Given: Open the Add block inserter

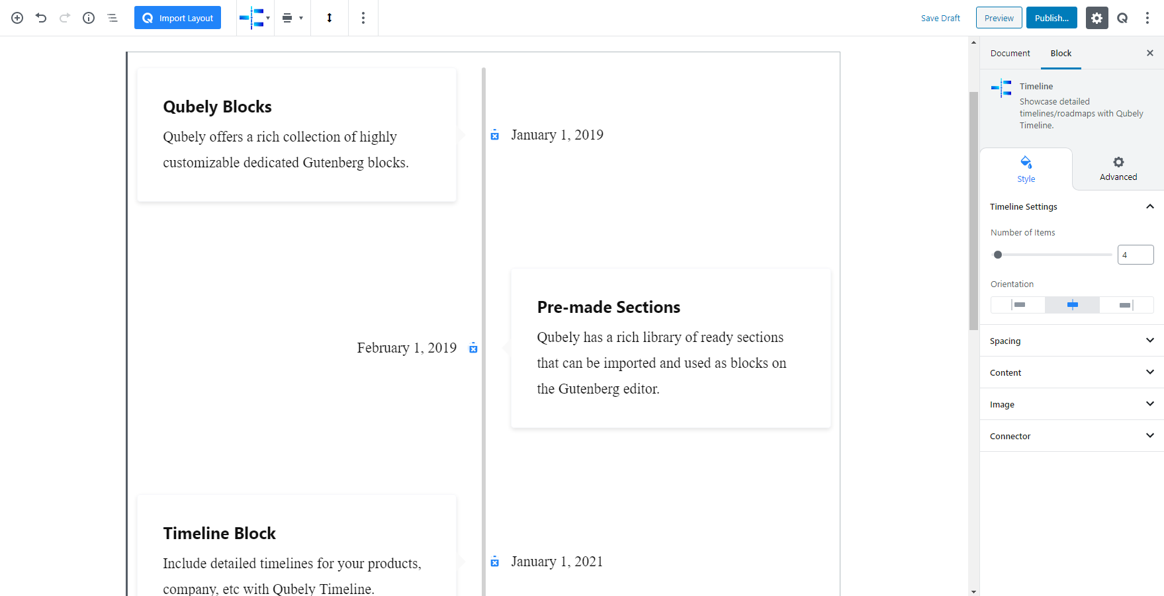Looking at the screenshot, I should coord(17,18).
